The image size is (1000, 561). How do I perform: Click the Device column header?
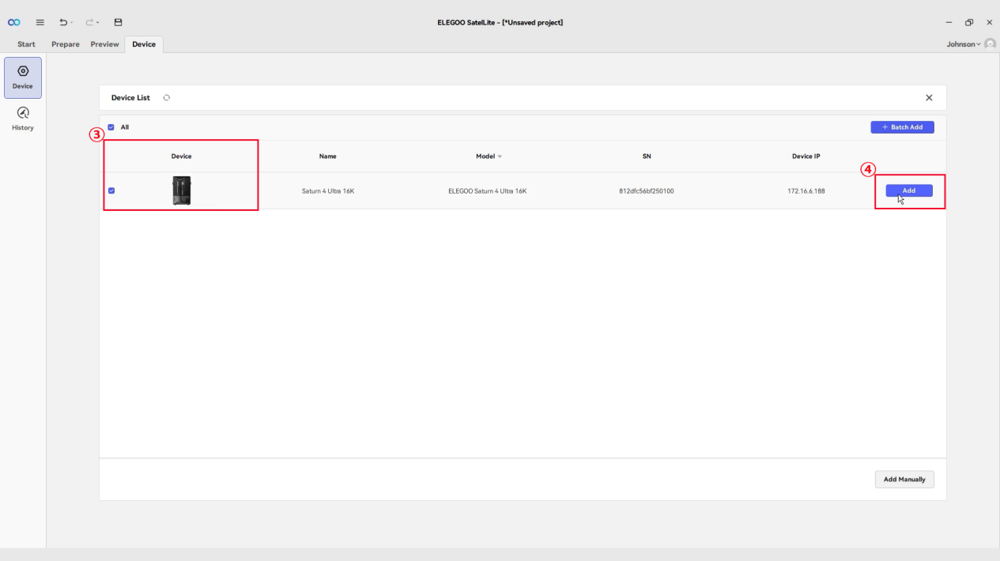click(182, 156)
